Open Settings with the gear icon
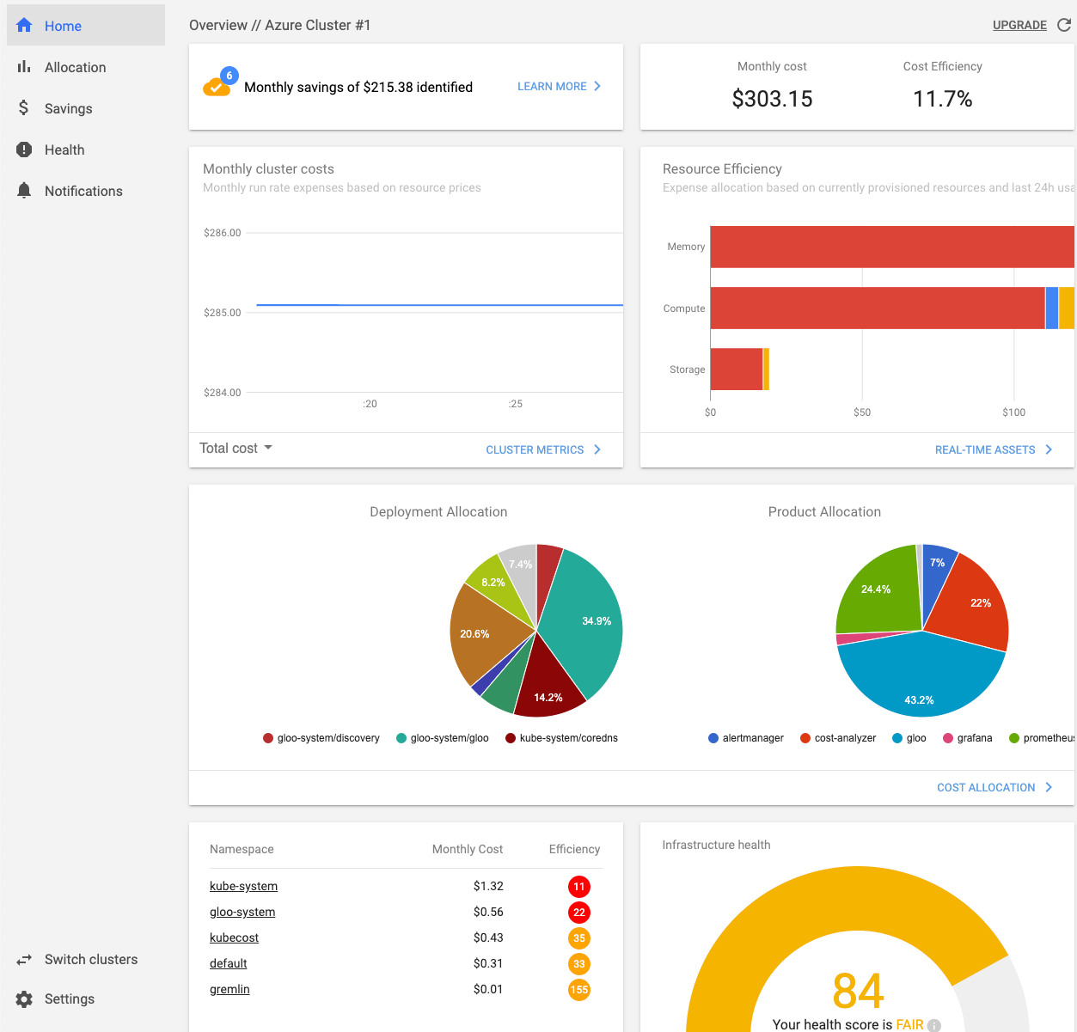1077x1032 pixels. [24, 998]
